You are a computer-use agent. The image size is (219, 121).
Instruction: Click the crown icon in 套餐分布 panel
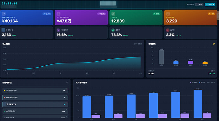click(x=214, y=44)
